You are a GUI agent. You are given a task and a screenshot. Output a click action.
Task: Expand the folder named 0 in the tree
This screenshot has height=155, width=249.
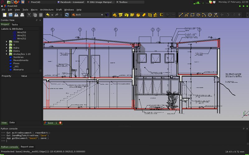[6, 45]
